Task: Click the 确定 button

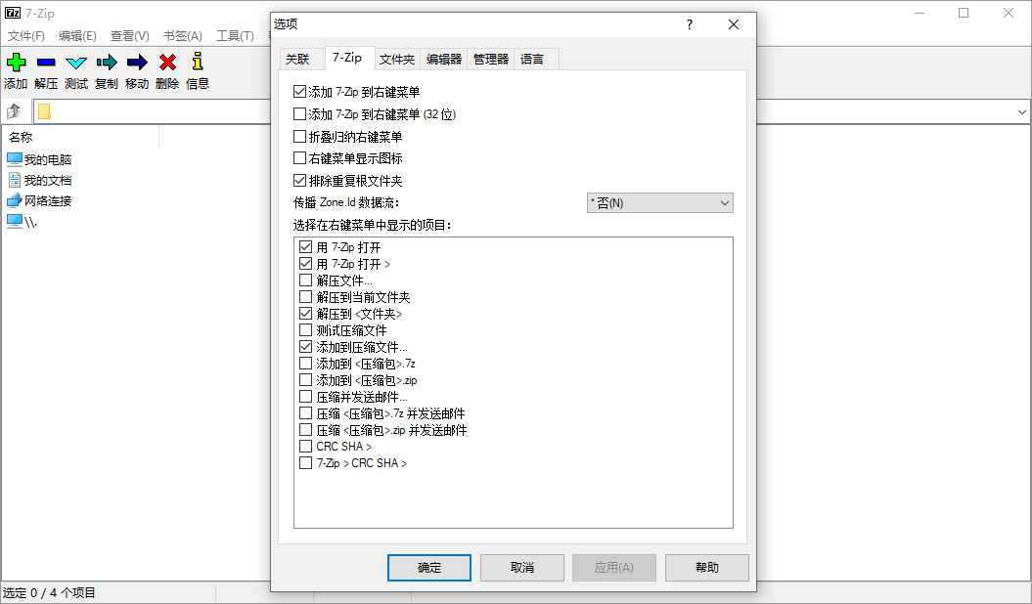Action: [x=428, y=567]
